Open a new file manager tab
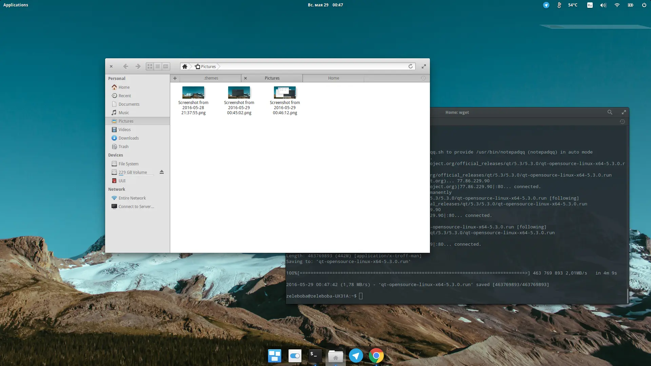Image resolution: width=651 pixels, height=366 pixels. (175, 78)
